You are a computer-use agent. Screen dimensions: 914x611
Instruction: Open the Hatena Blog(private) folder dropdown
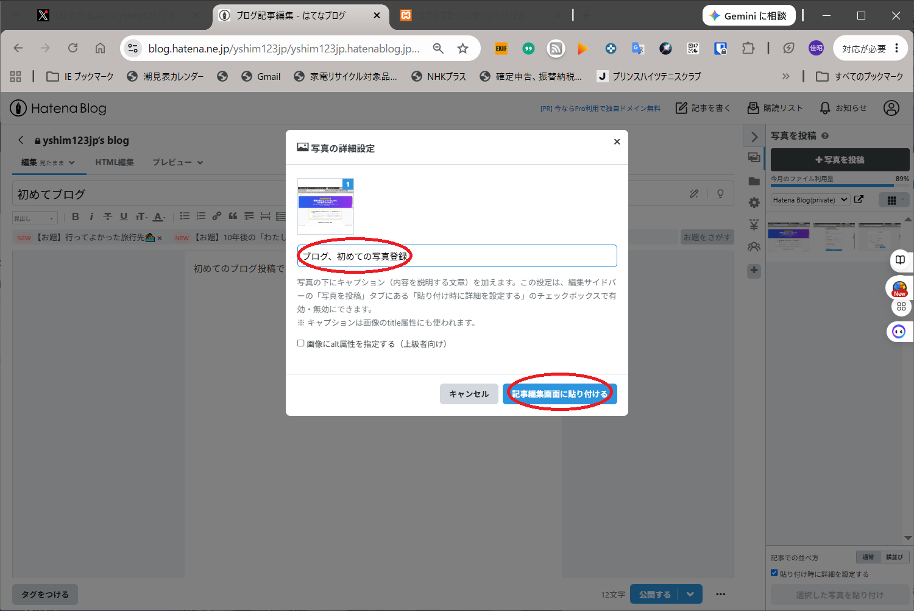pyautogui.click(x=810, y=200)
